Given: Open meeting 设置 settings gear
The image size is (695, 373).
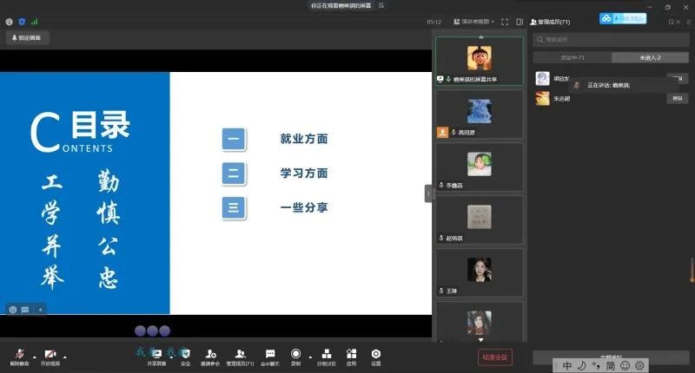Looking at the screenshot, I should point(376,356).
